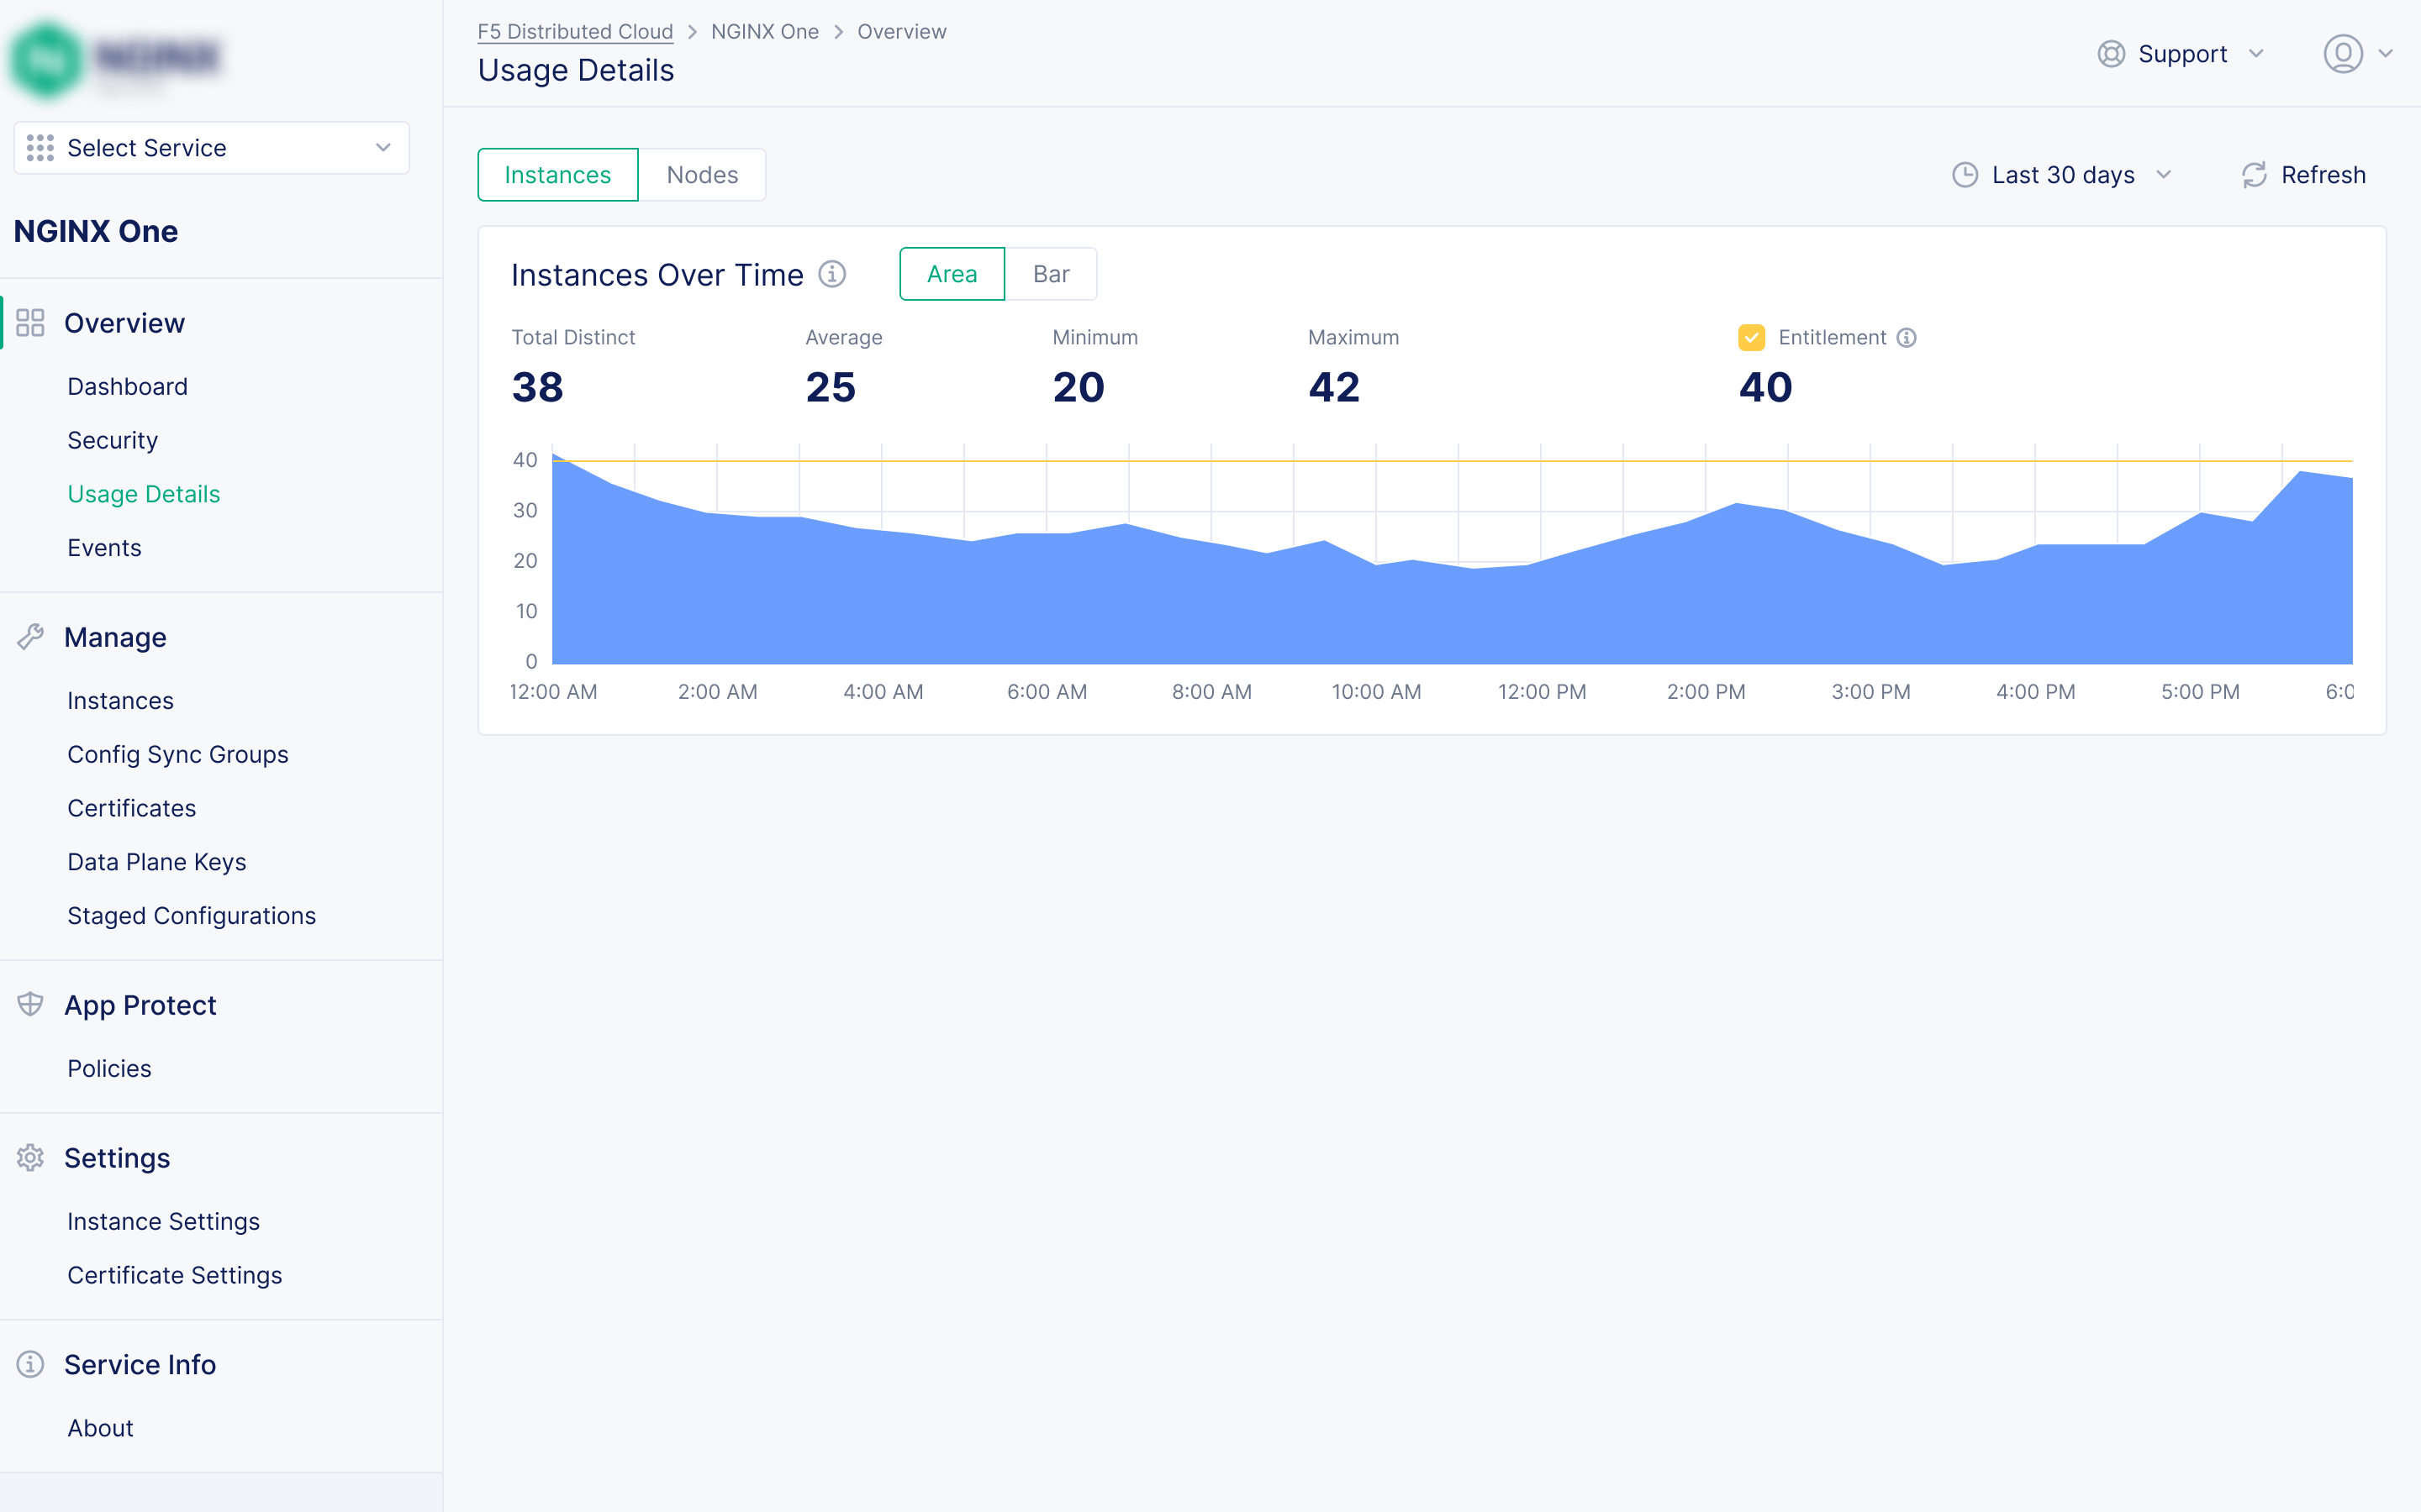Open the Select Service dropdown

click(211, 148)
